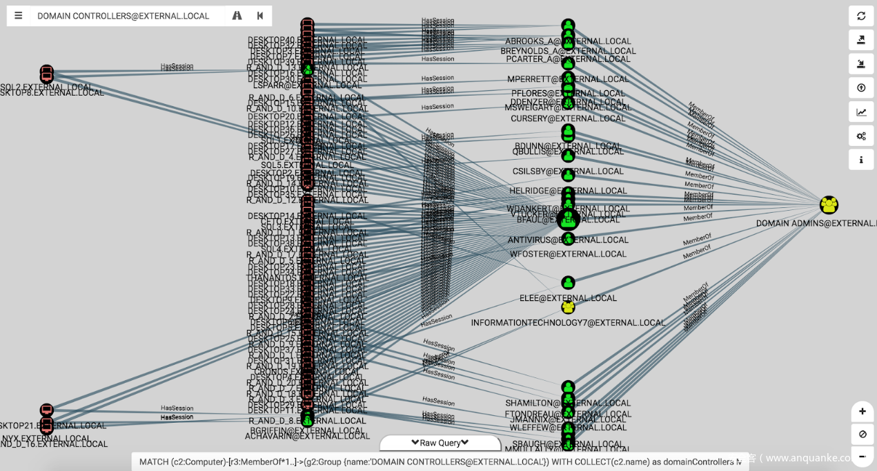Click the Upload Data circle-arrow icon
877x471 pixels.
coord(861,88)
